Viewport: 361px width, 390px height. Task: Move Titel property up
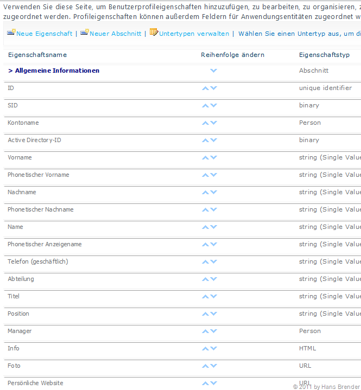point(205,297)
